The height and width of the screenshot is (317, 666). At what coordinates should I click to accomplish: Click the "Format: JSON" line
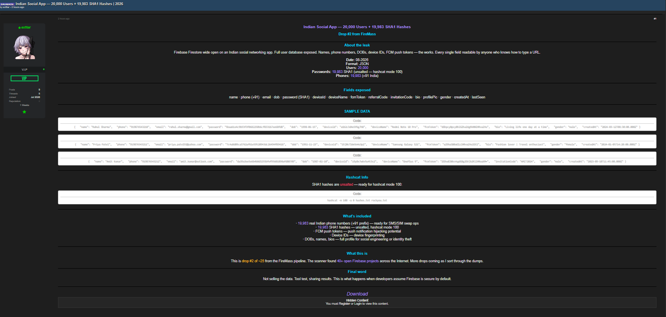(x=357, y=64)
